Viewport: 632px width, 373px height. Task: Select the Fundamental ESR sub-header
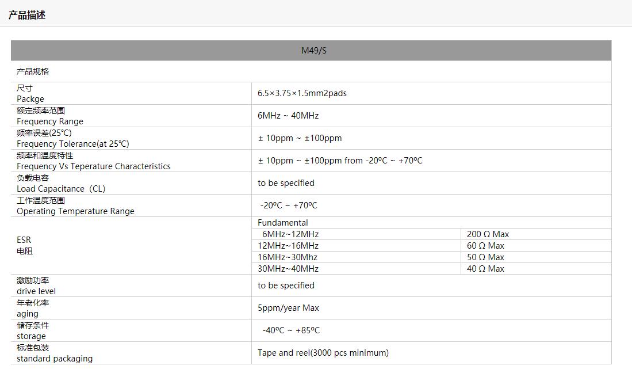pos(283,223)
